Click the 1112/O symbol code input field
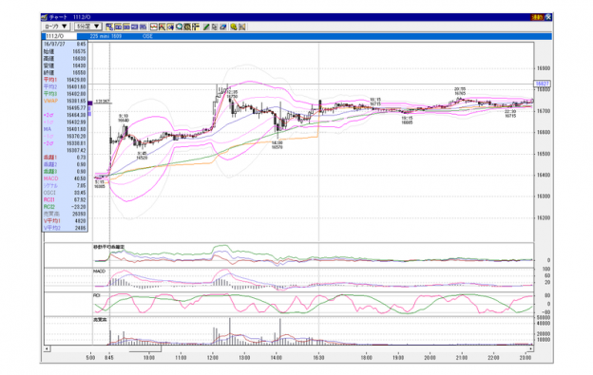Screen dimensions: 593x375 [61, 36]
